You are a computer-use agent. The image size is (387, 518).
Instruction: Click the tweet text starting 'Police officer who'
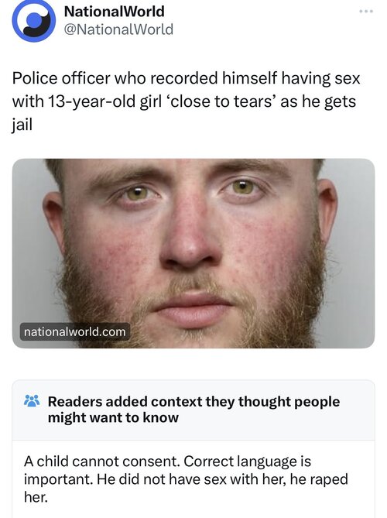[x=186, y=101]
